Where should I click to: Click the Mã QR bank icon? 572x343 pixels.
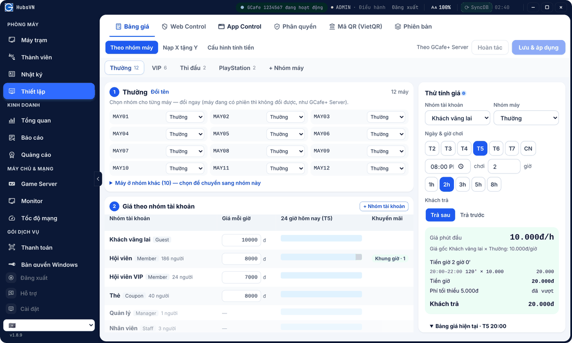click(332, 27)
